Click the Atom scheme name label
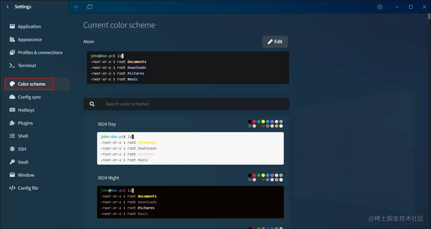 [x=89, y=41]
